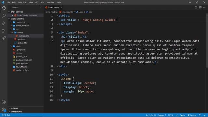Open the Go menu
This screenshot has height=117, width=208.
(x=37, y=2)
